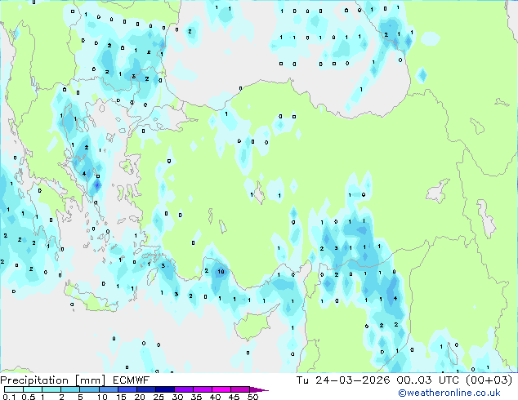Image resolution: width=518 pixels, height=400 pixels.
Task: Click the legend scale label '0.5'
Action: [x=29, y=397]
